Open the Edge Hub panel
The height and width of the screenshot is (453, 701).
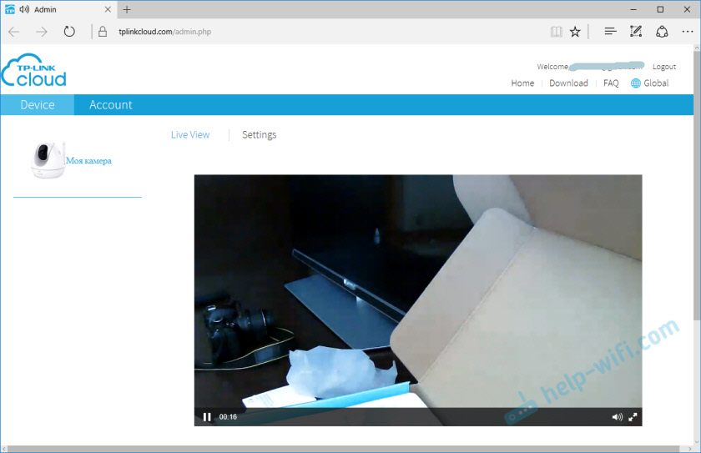pyautogui.click(x=610, y=32)
